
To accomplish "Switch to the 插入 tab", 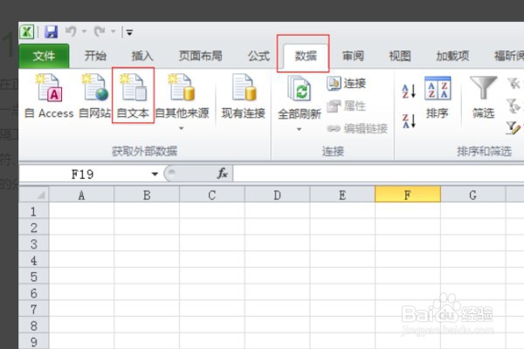I will pos(142,56).
